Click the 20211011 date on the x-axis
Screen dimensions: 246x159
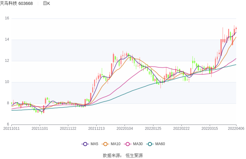pyautogui.click(x=11, y=129)
